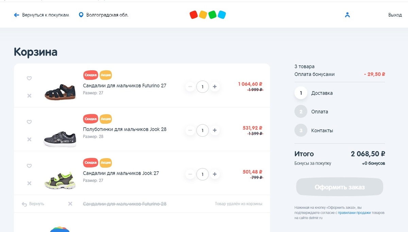Open the Контакты step
This screenshot has width=408, height=232.
click(x=322, y=131)
